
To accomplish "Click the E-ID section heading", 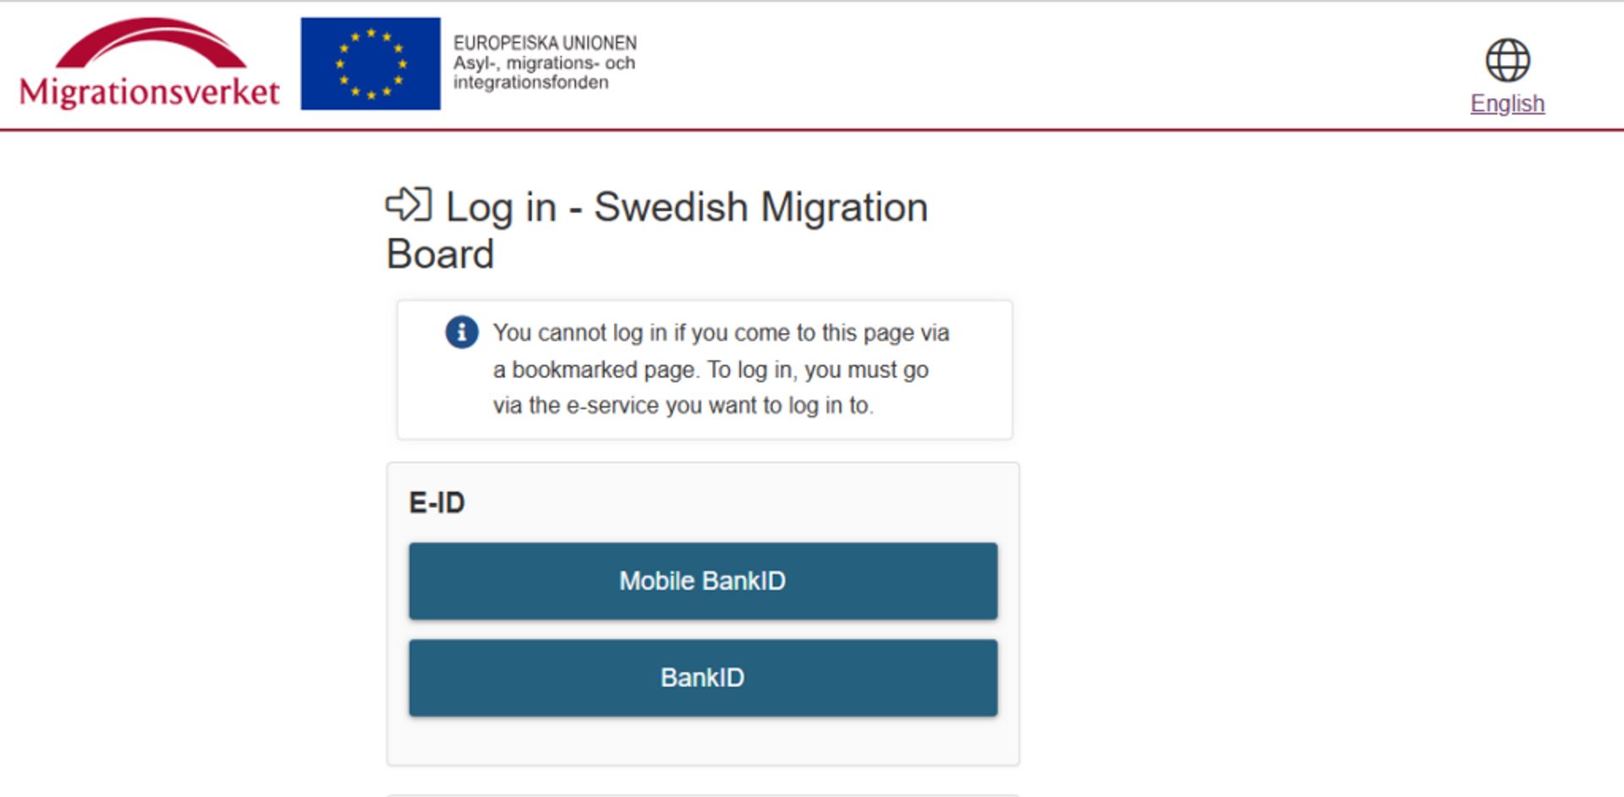I will click(x=436, y=503).
